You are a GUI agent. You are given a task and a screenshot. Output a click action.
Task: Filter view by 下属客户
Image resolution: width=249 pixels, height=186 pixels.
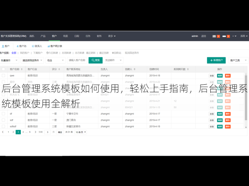coord(38,53)
